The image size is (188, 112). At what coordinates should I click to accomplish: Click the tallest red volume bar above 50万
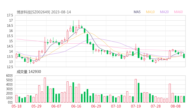[x=45, y=90]
